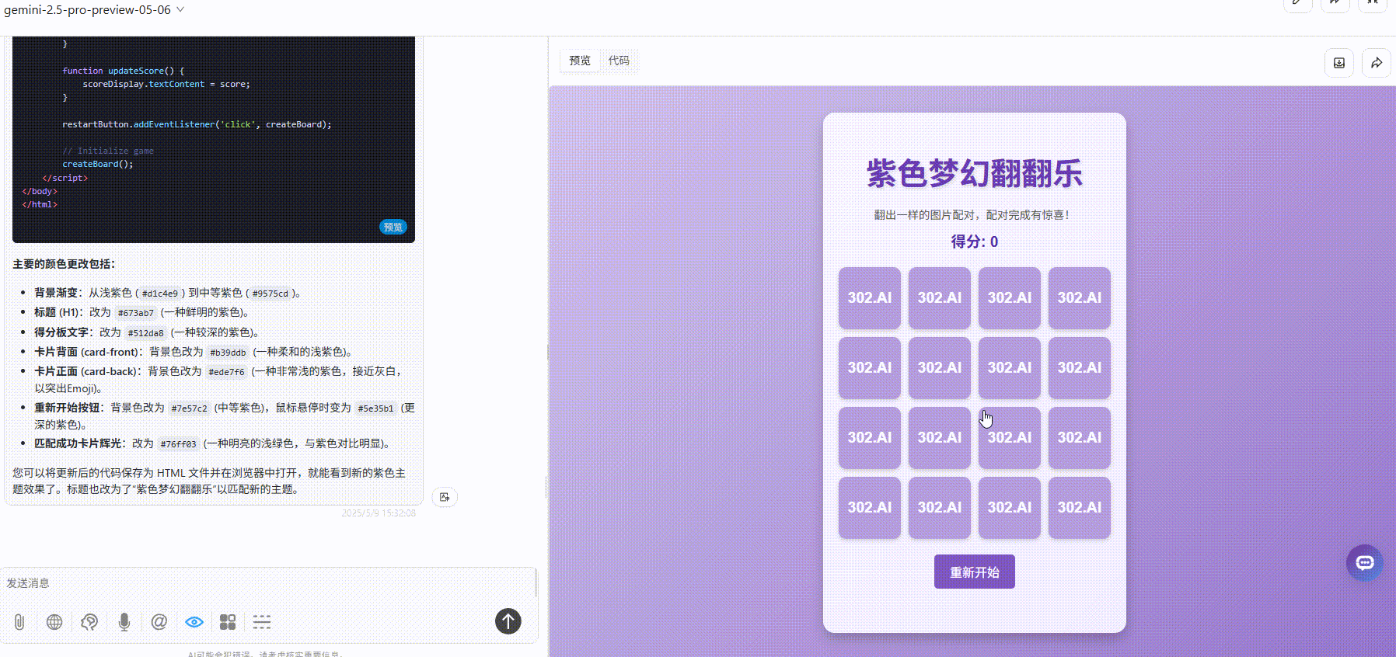
Task: Send the message with the arrow button
Action: [x=508, y=620]
